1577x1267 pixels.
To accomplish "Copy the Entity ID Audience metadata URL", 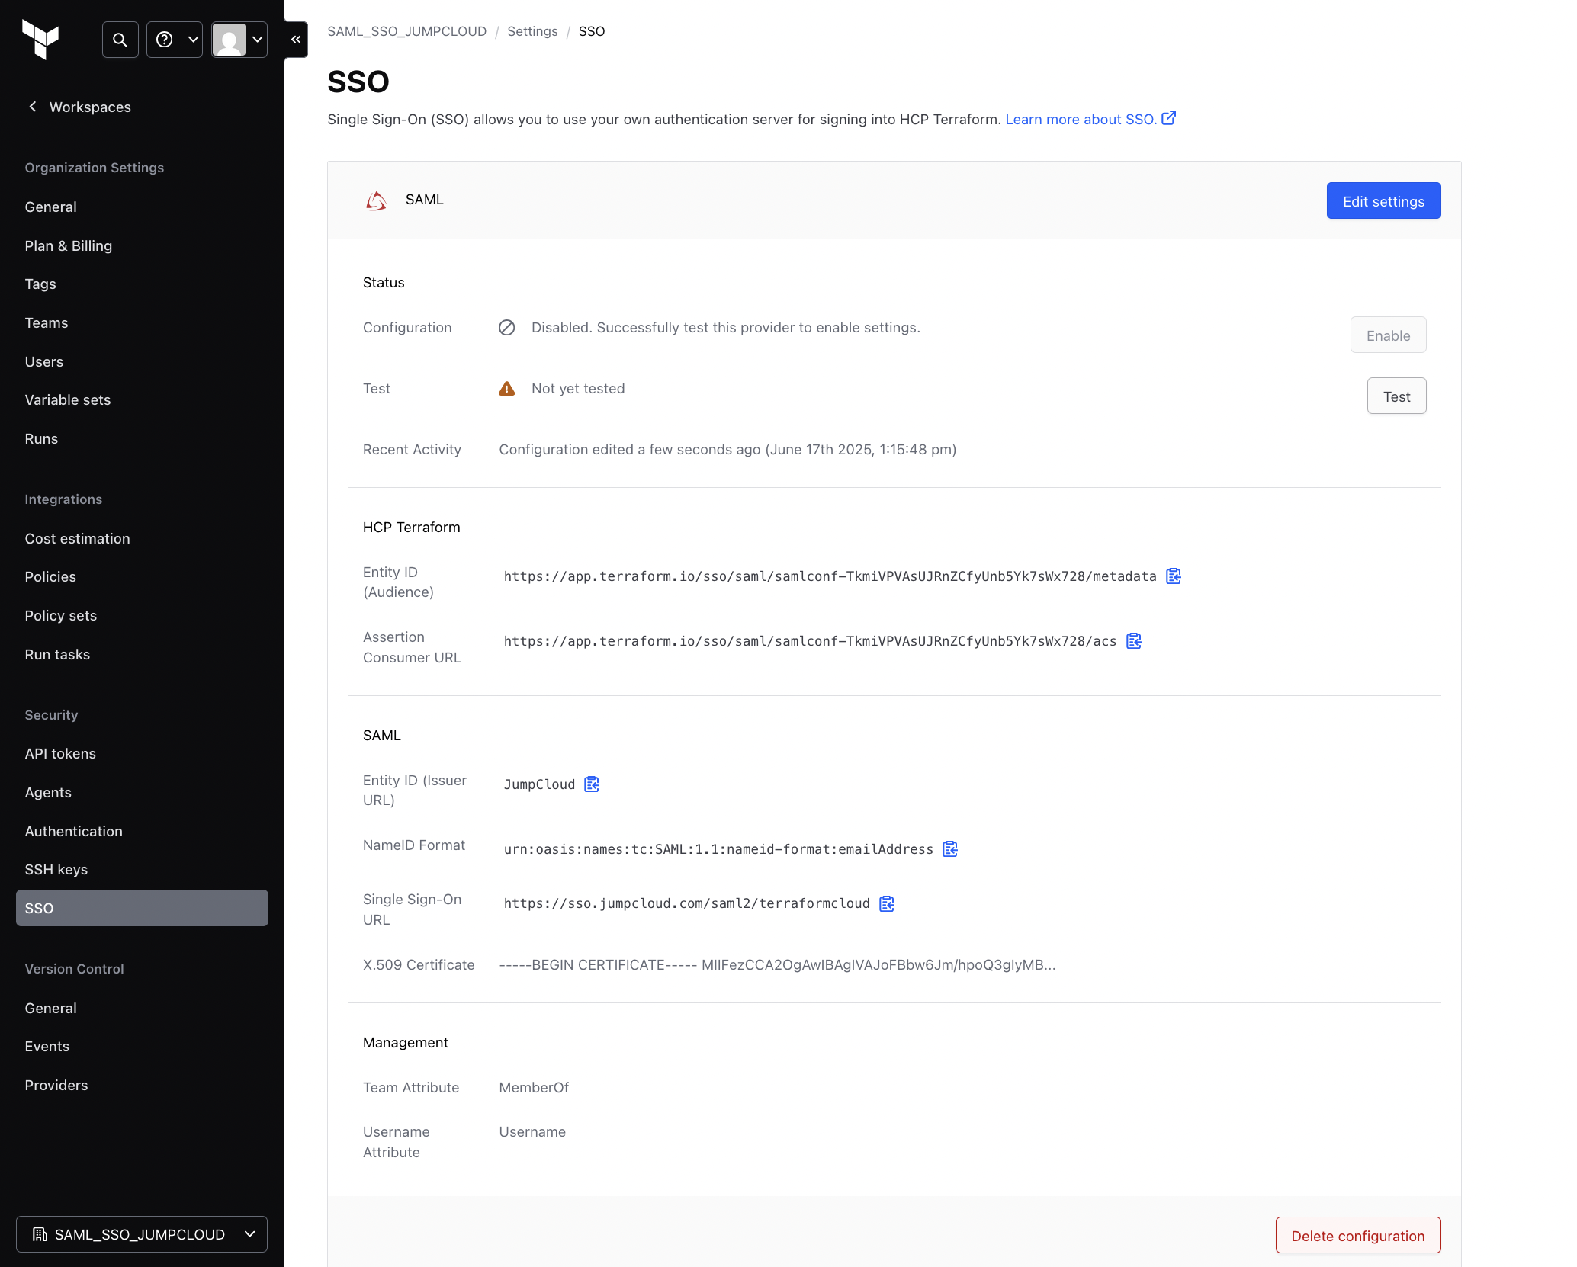I will tap(1174, 576).
